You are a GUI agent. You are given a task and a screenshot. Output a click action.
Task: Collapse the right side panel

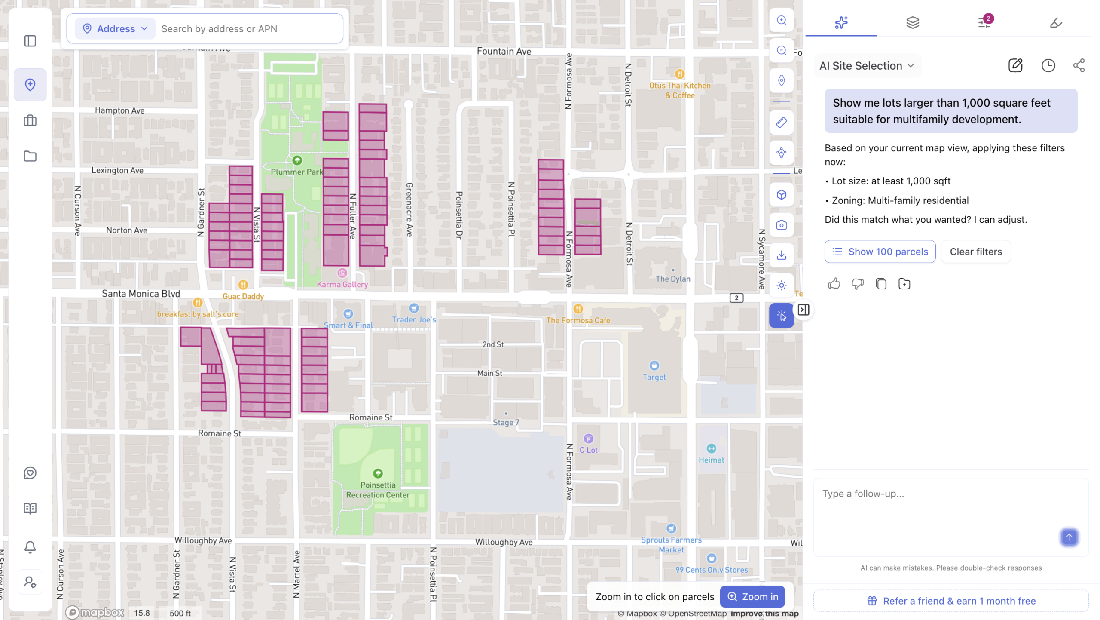(x=803, y=310)
